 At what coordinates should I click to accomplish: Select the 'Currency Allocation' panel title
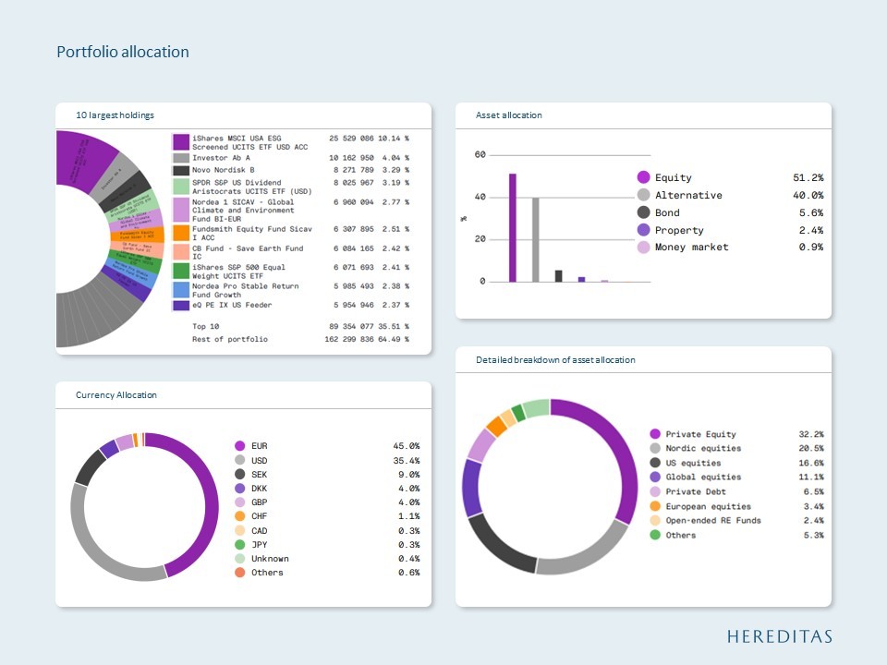coord(116,395)
